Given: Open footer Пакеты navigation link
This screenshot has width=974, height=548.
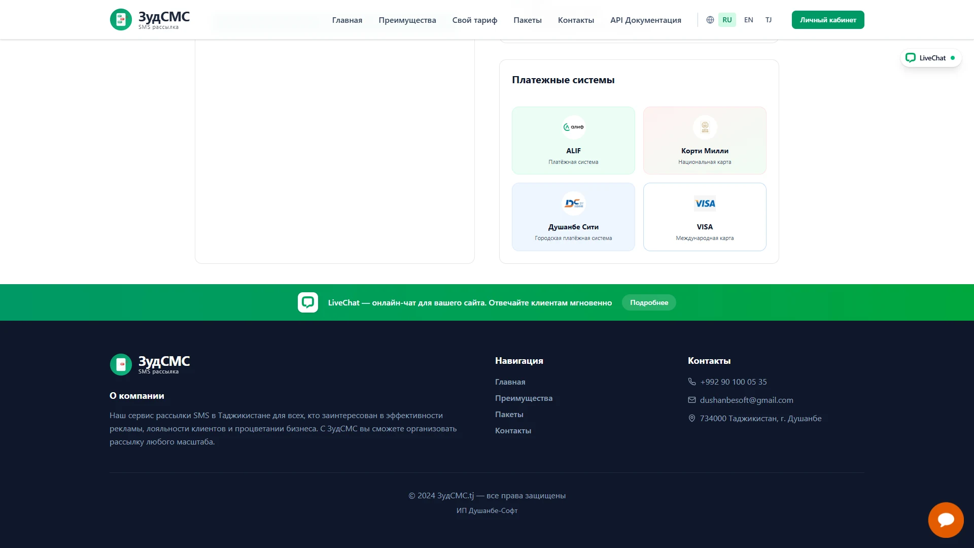Looking at the screenshot, I should click(x=509, y=414).
